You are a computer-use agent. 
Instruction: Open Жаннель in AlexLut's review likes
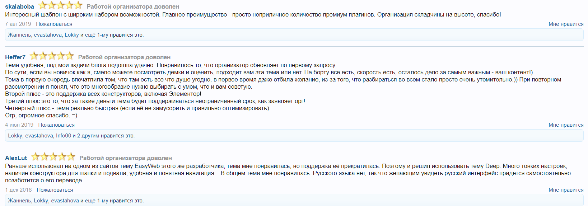[x=19, y=201]
